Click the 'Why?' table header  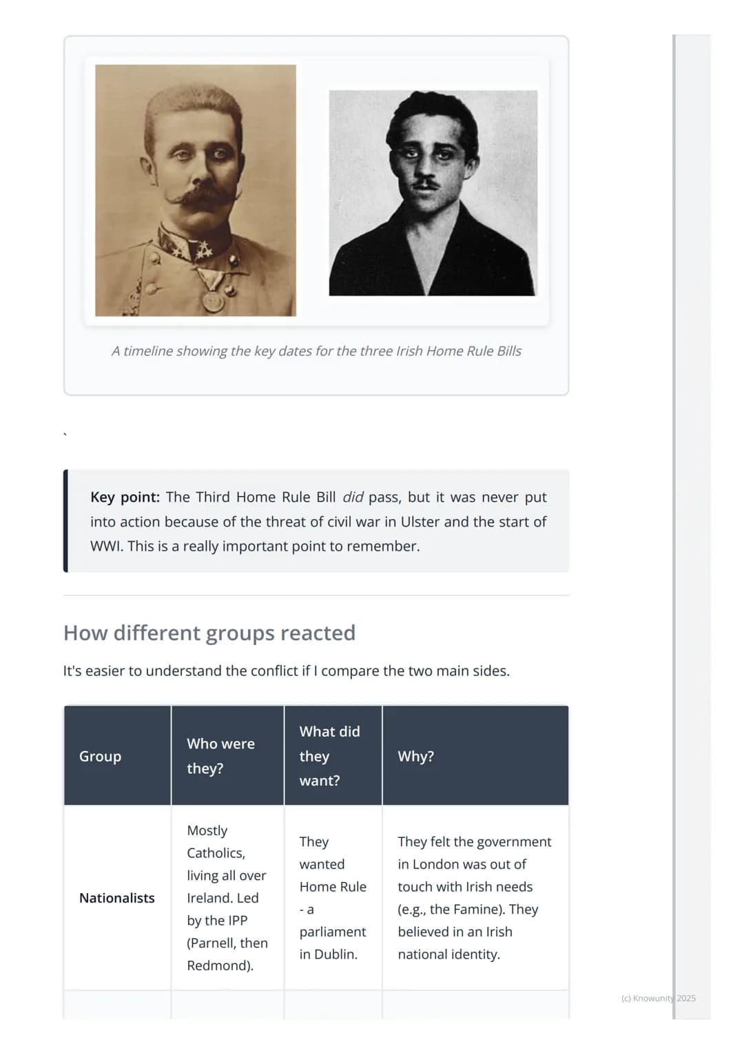pos(475,755)
